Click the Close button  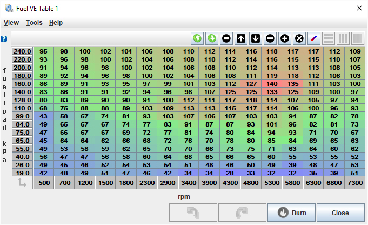click(340, 213)
